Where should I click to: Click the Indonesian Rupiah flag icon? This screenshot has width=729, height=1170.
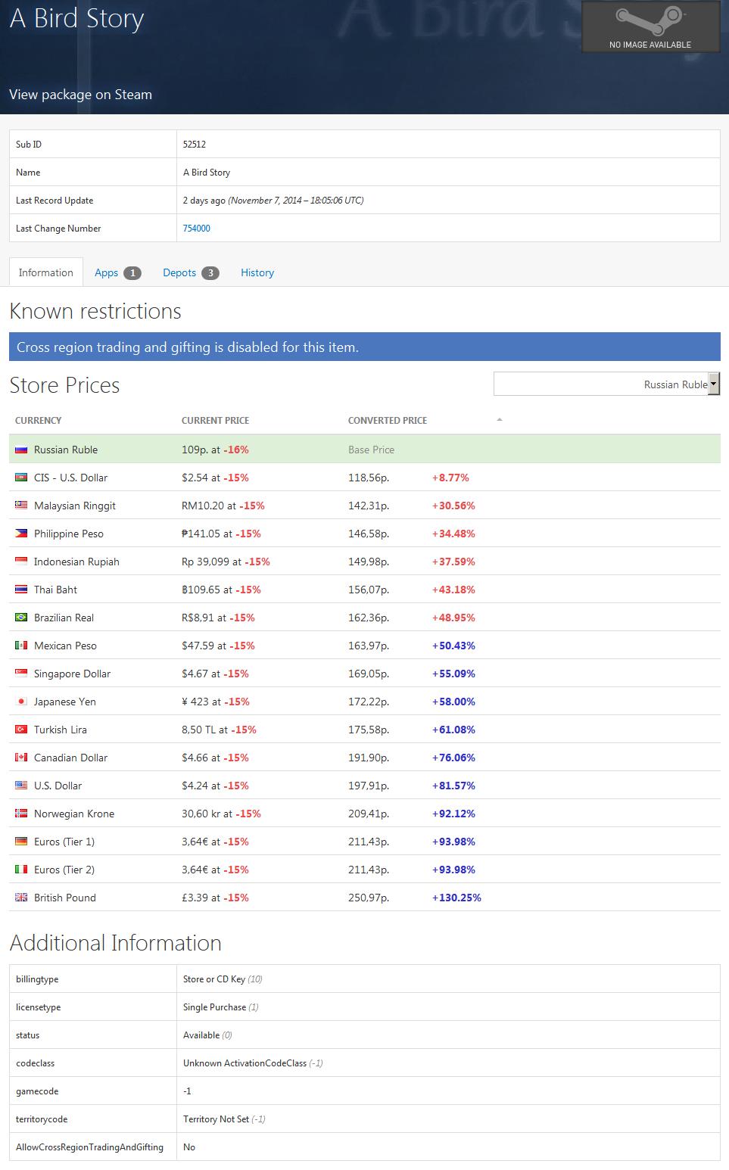click(21, 562)
